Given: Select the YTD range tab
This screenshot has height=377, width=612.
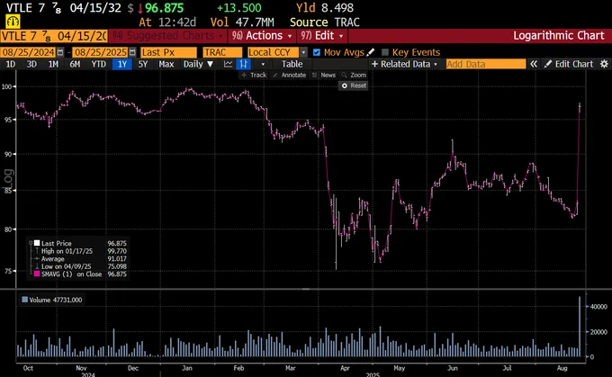Looking at the screenshot, I should (98, 64).
